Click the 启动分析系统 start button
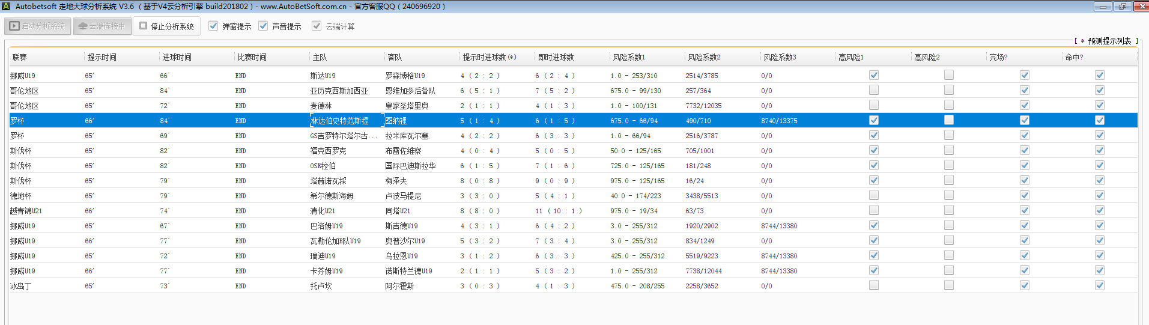 38,26
